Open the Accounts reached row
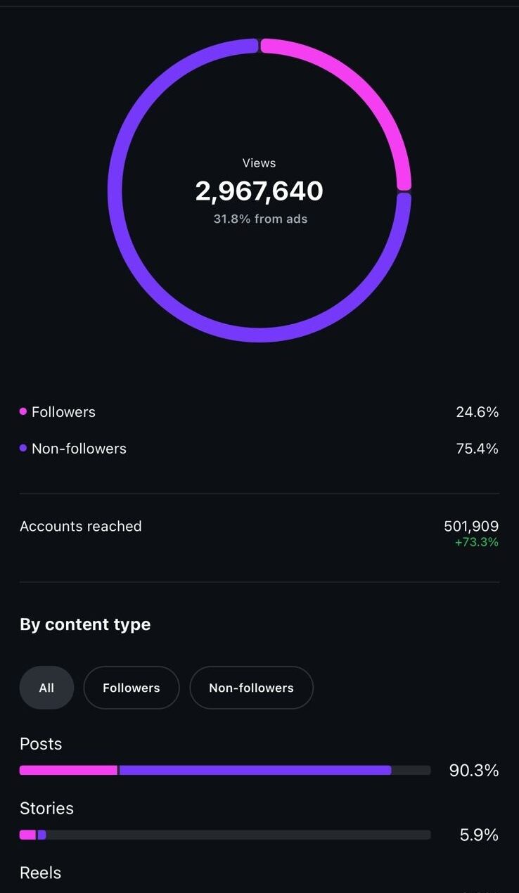 point(81,526)
